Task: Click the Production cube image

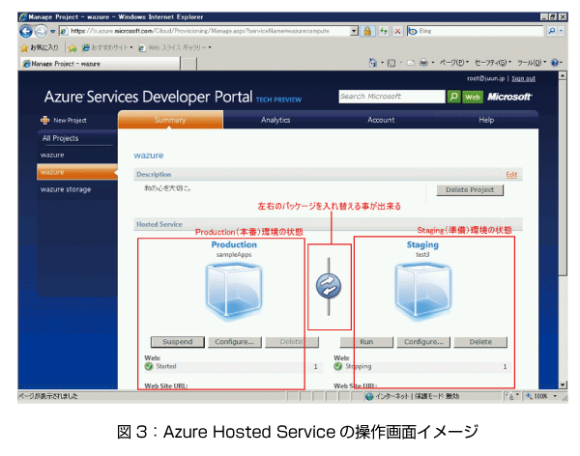Action: click(x=234, y=291)
